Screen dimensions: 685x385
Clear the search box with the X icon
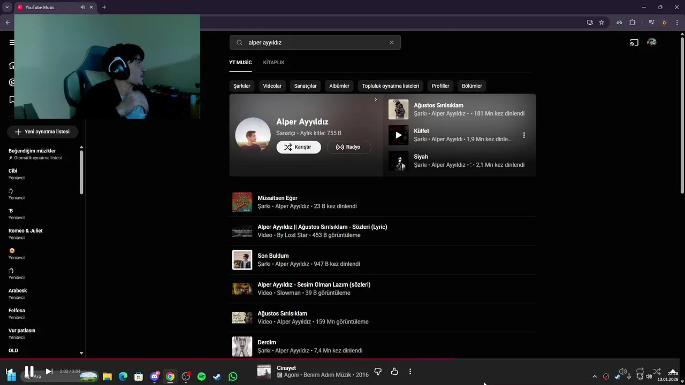(x=391, y=43)
